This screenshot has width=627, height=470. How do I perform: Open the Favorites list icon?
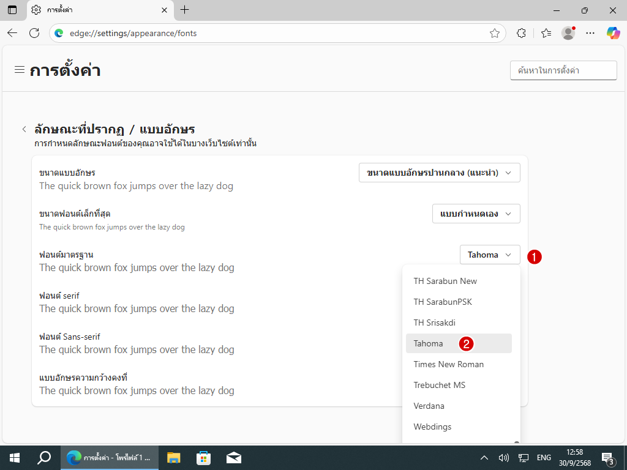(546, 33)
